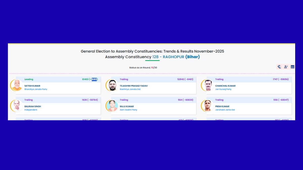Screen dimensions: 303x170
Task: Click Baliram Singh's candidate photo
Action: click(16, 106)
